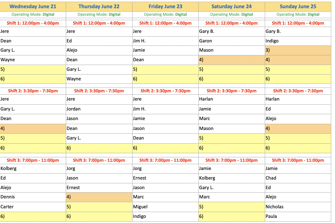This screenshot has height=223, width=335.
Task: Select Wednesday's orange Shift 2 slot 4
Action: click(x=33, y=129)
